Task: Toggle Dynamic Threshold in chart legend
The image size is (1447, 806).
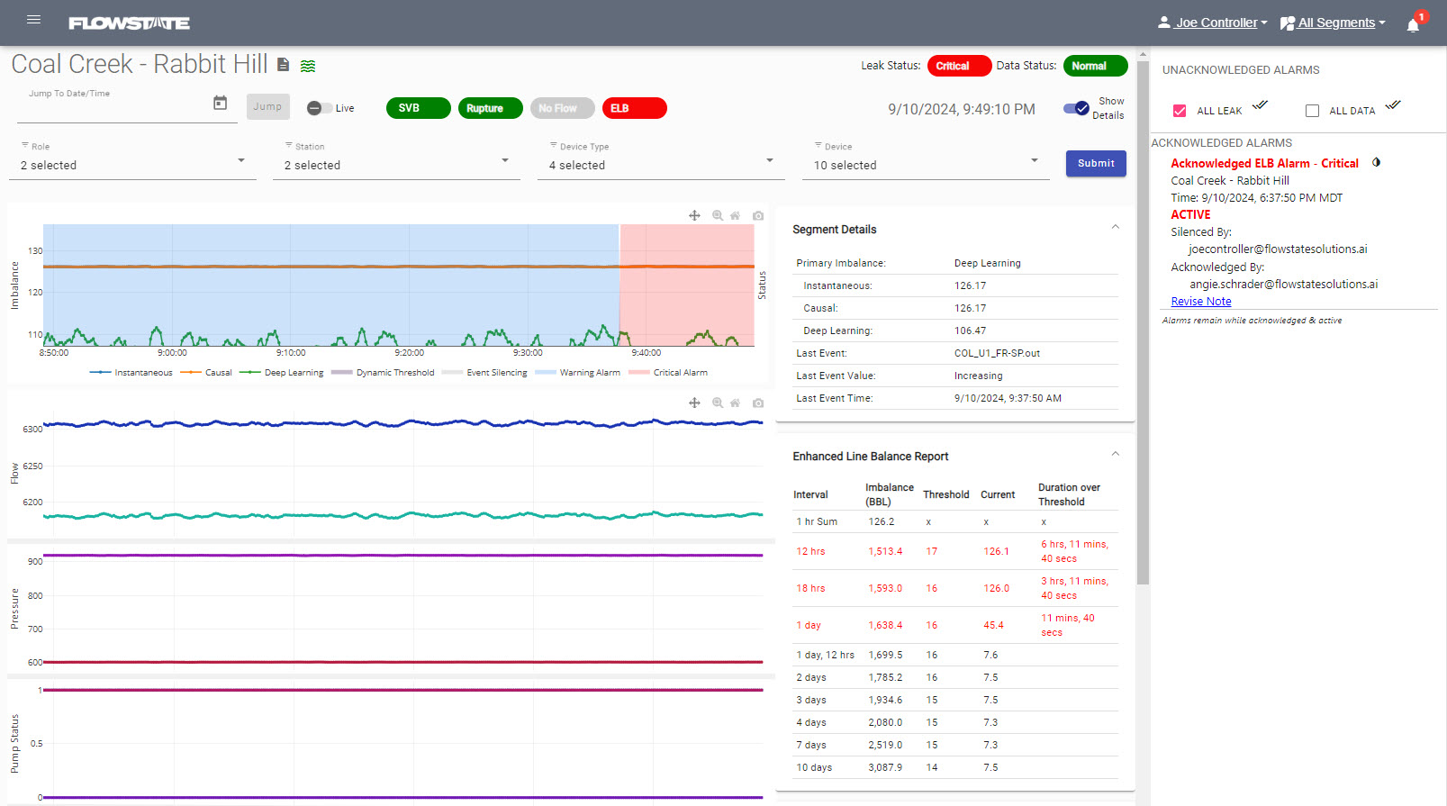Action: (x=383, y=373)
